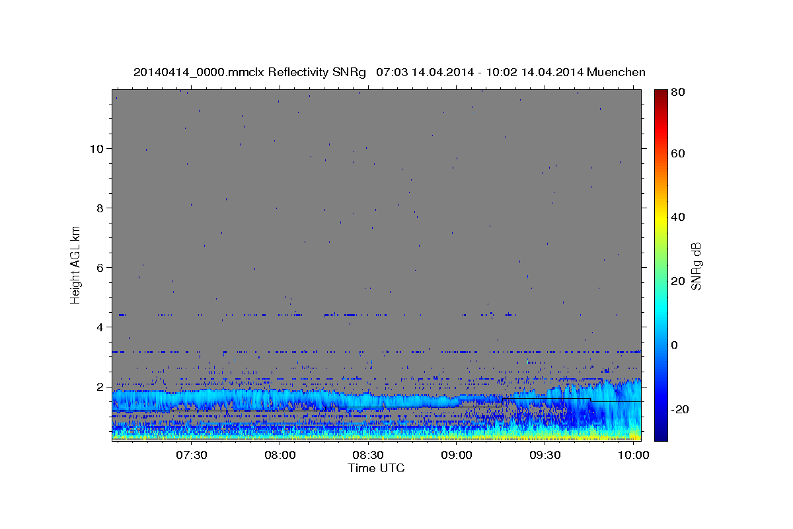The height and width of the screenshot is (529, 793).
Task: Click the colorbar value 0
Action: pos(674,345)
